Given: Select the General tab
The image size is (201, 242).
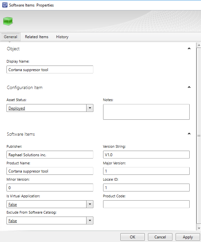Looking at the screenshot, I should (x=10, y=37).
